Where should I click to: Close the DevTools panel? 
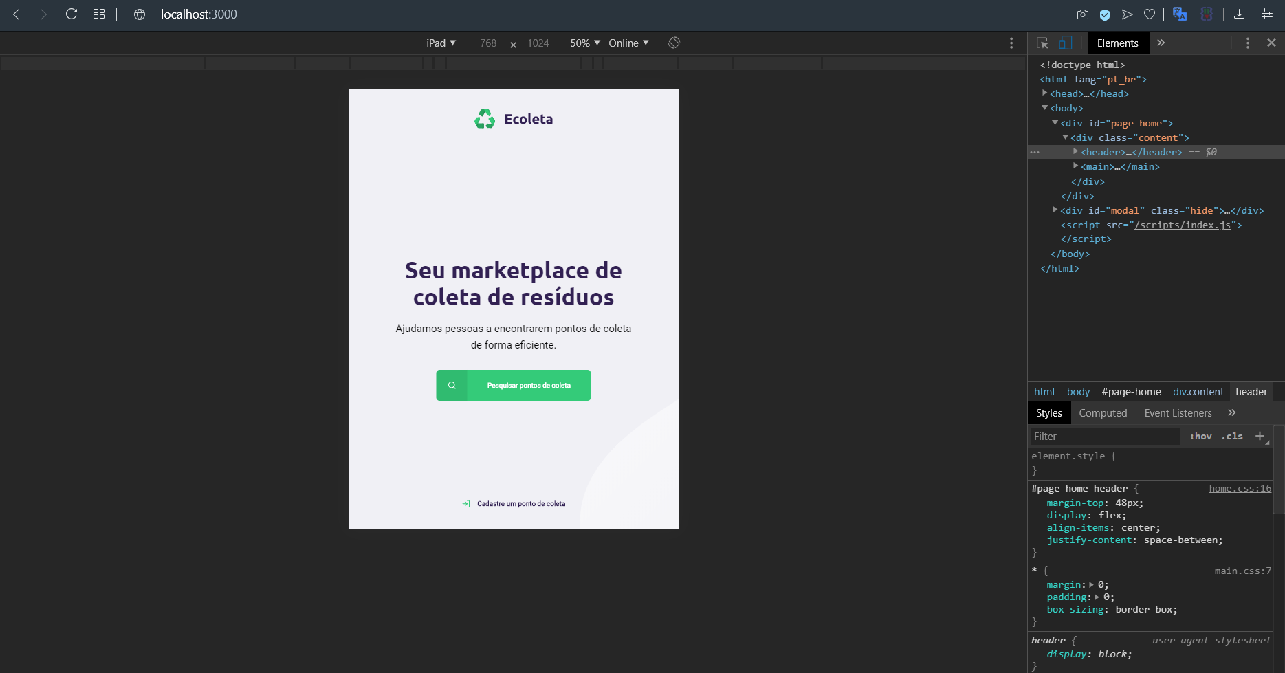click(1272, 43)
